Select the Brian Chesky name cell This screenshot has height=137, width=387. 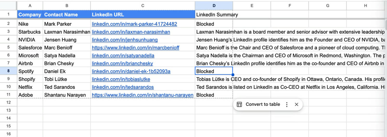(67, 63)
